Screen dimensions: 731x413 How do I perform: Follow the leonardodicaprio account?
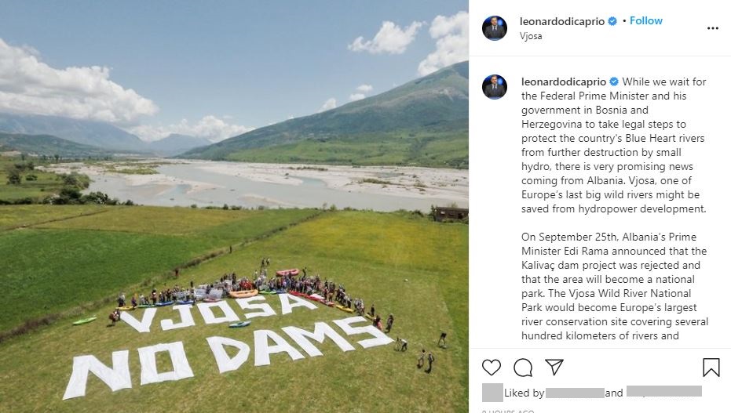pyautogui.click(x=645, y=21)
